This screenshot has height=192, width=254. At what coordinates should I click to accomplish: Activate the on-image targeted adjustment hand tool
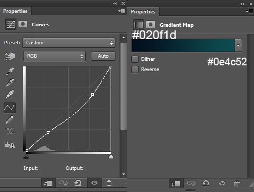(10, 56)
